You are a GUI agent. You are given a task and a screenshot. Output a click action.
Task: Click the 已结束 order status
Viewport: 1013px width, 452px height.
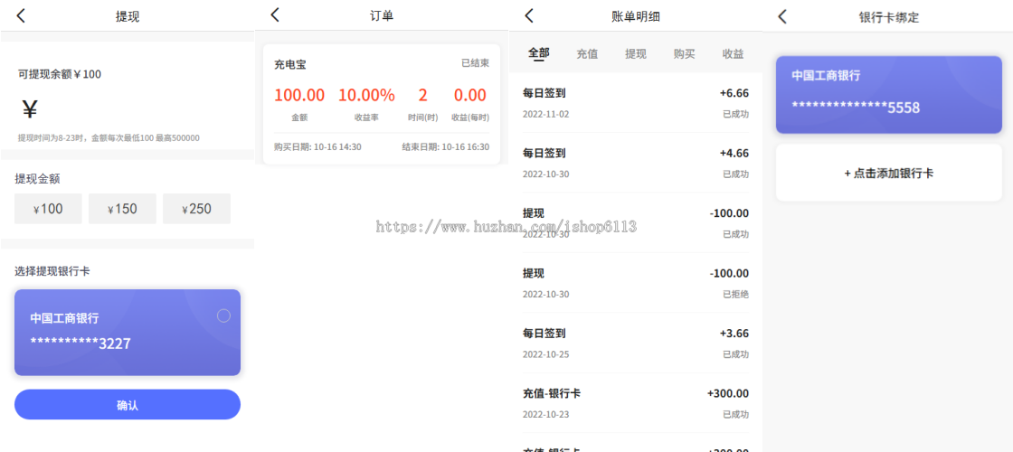click(x=476, y=63)
